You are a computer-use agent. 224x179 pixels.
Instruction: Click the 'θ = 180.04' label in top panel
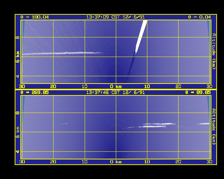pyautogui.click(x=35, y=17)
